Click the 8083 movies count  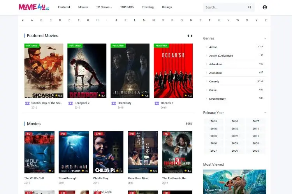click(189, 124)
